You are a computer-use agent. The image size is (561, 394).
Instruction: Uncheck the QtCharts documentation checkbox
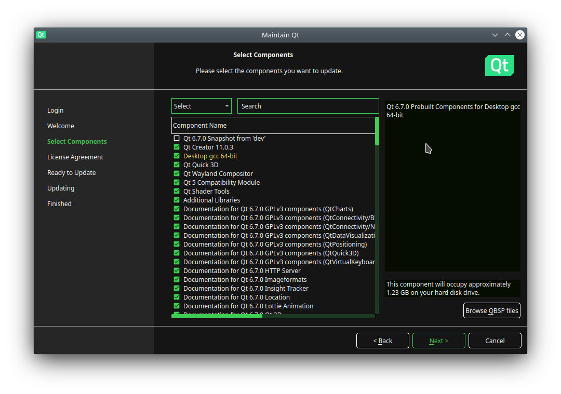pos(177,209)
